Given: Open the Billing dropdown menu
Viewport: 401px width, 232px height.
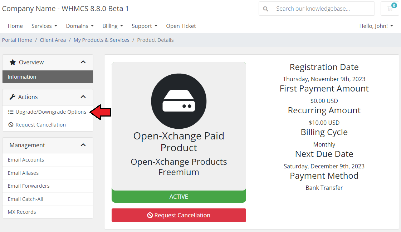Looking at the screenshot, I should tap(113, 26).
